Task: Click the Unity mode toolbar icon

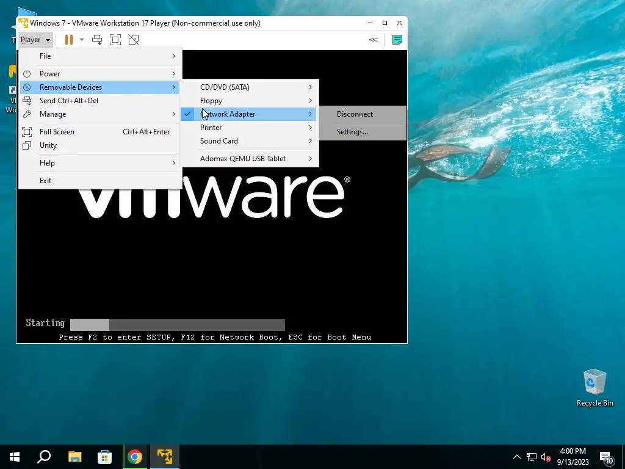Action: click(x=134, y=40)
